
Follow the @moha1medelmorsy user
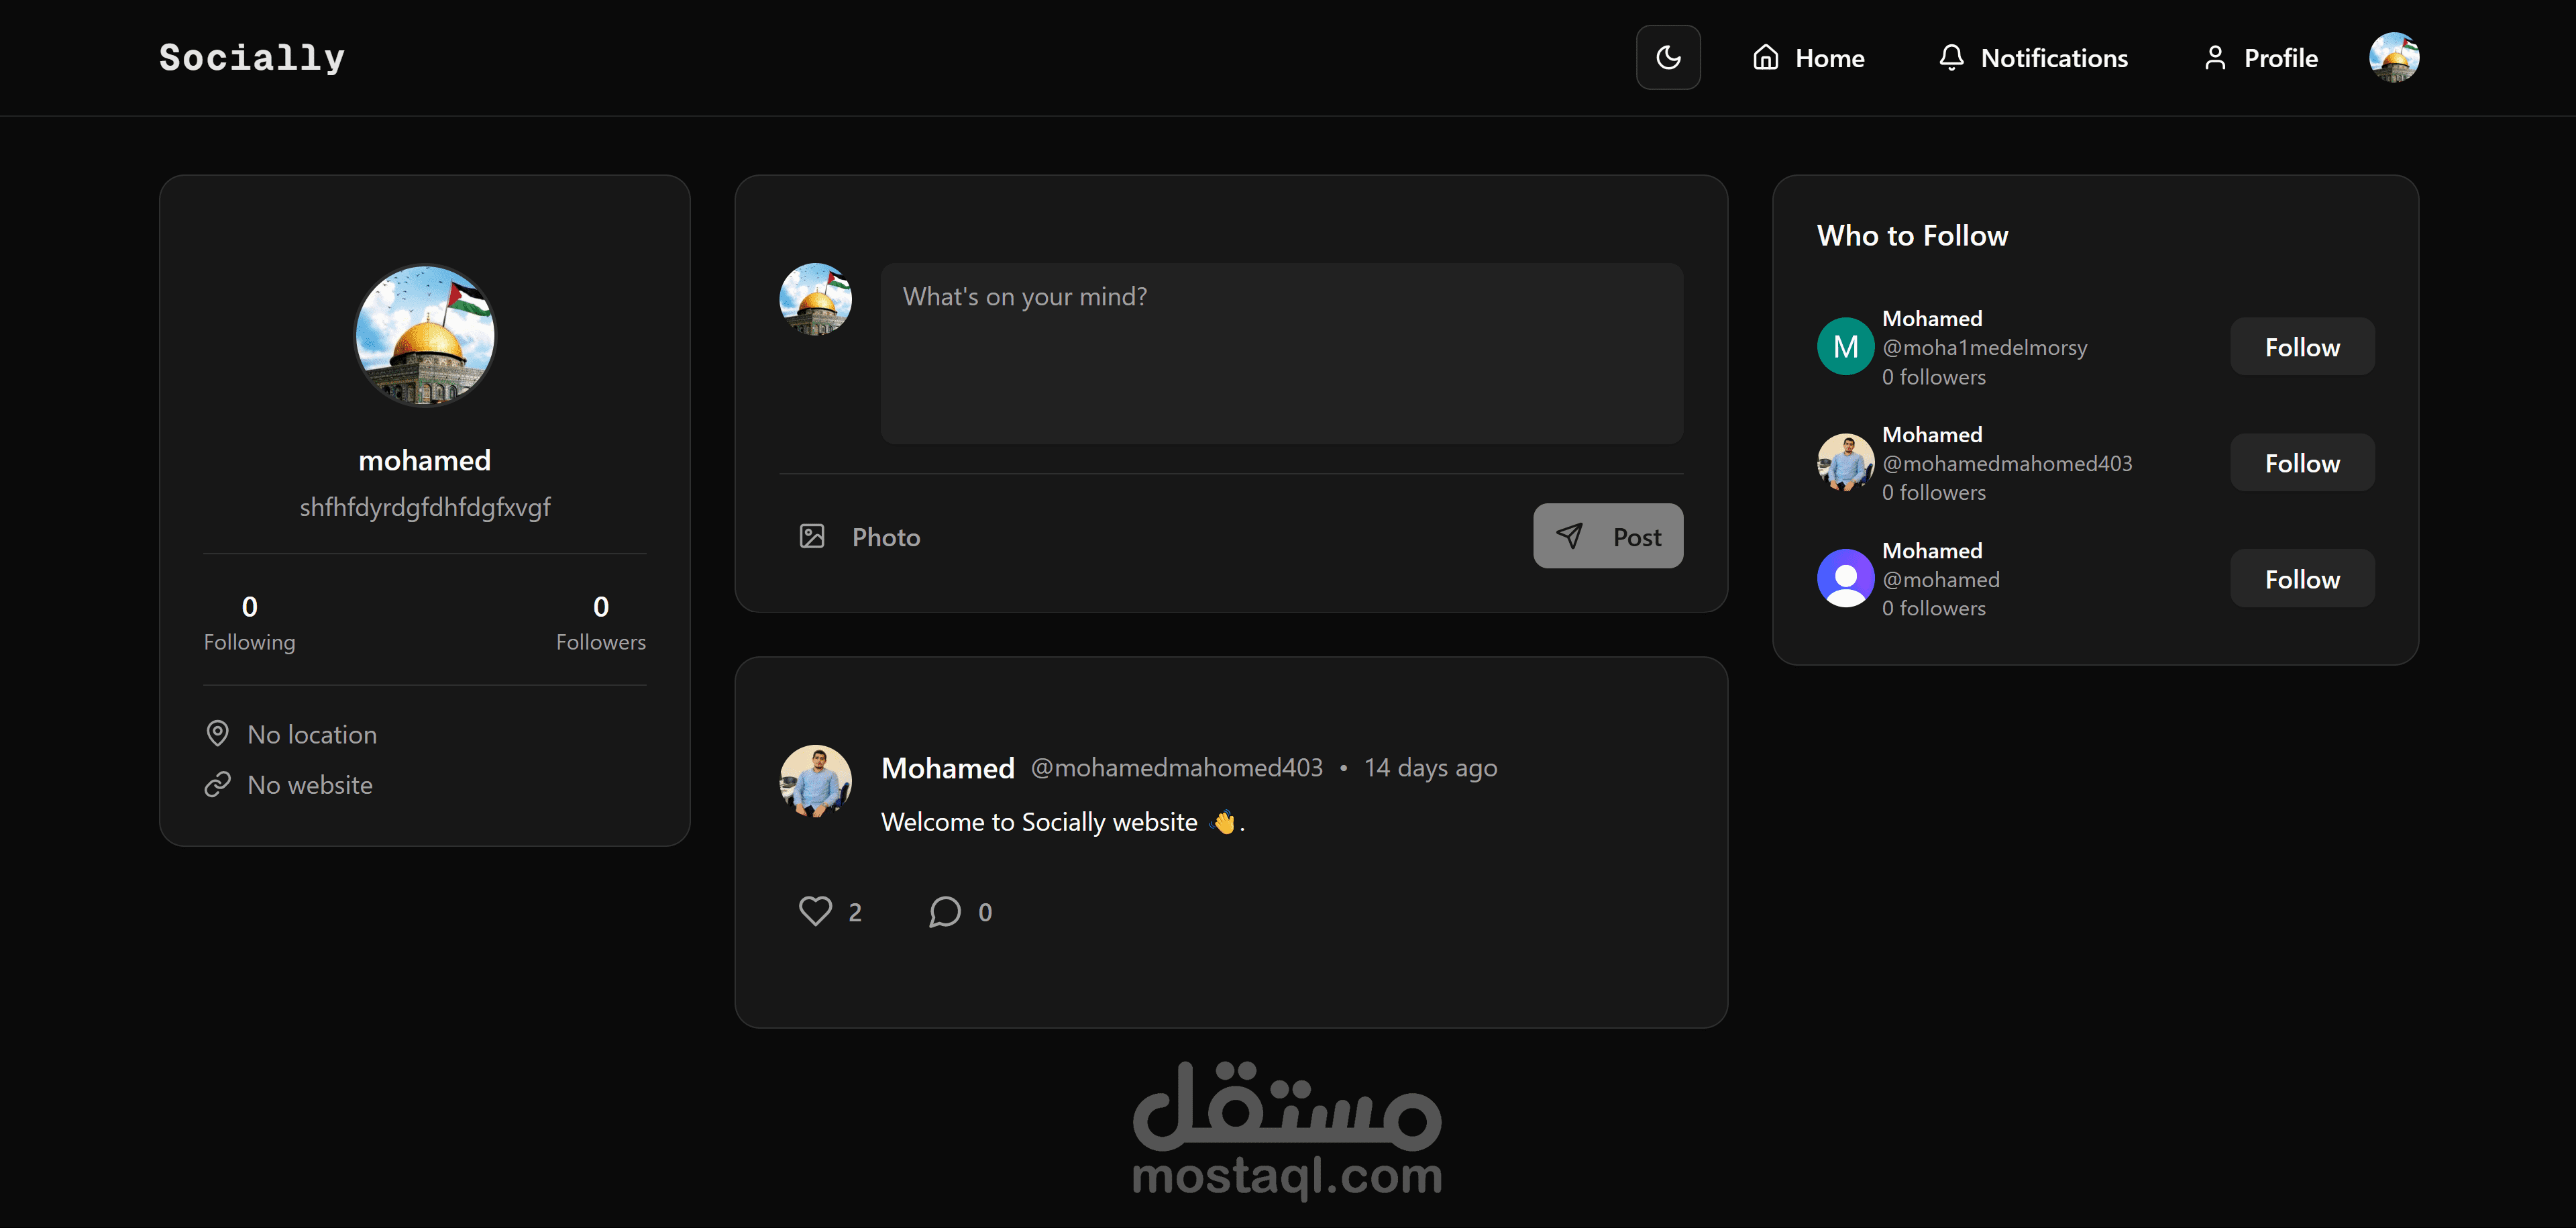coord(2302,347)
